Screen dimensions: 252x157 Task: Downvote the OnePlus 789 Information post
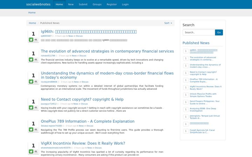coord(36,129)
